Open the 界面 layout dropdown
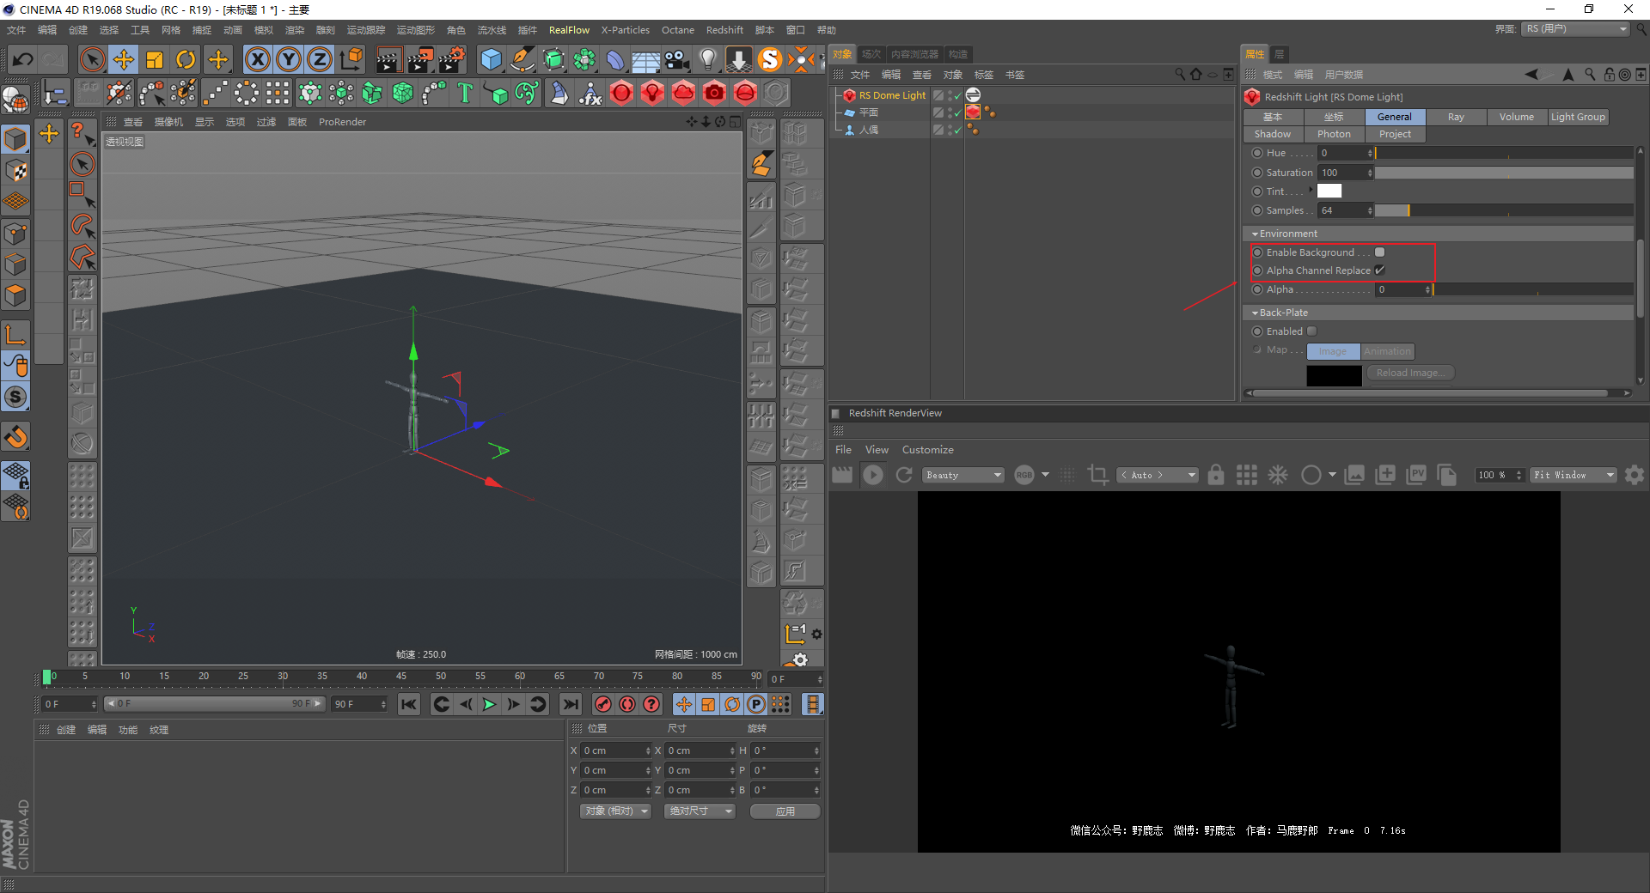The height and width of the screenshot is (893, 1650). coord(1576,29)
